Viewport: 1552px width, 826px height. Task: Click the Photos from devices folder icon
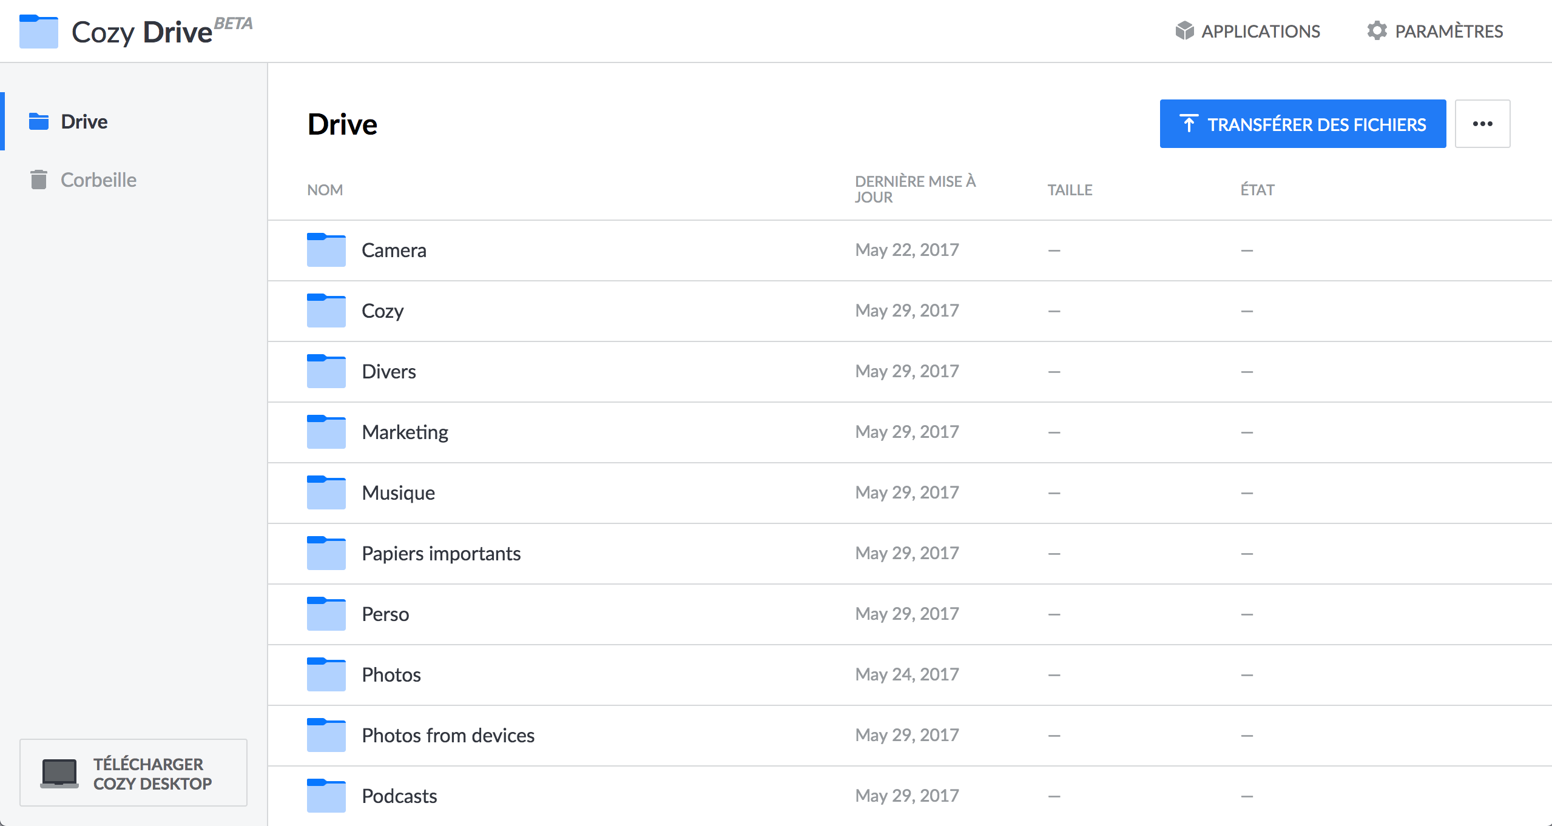[x=326, y=735]
